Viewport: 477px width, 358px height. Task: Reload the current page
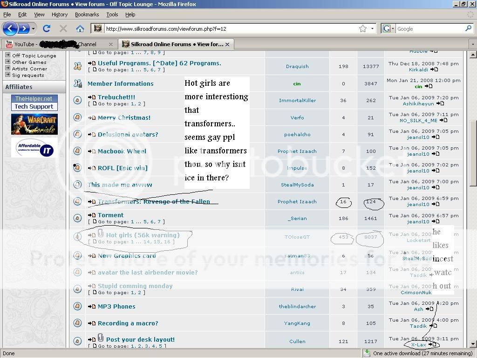pyautogui.click(x=47, y=28)
